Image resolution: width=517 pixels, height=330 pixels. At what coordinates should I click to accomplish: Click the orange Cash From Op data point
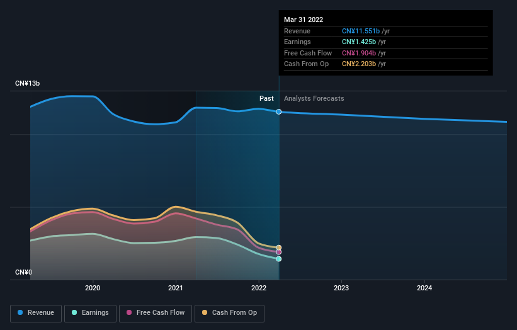click(278, 247)
